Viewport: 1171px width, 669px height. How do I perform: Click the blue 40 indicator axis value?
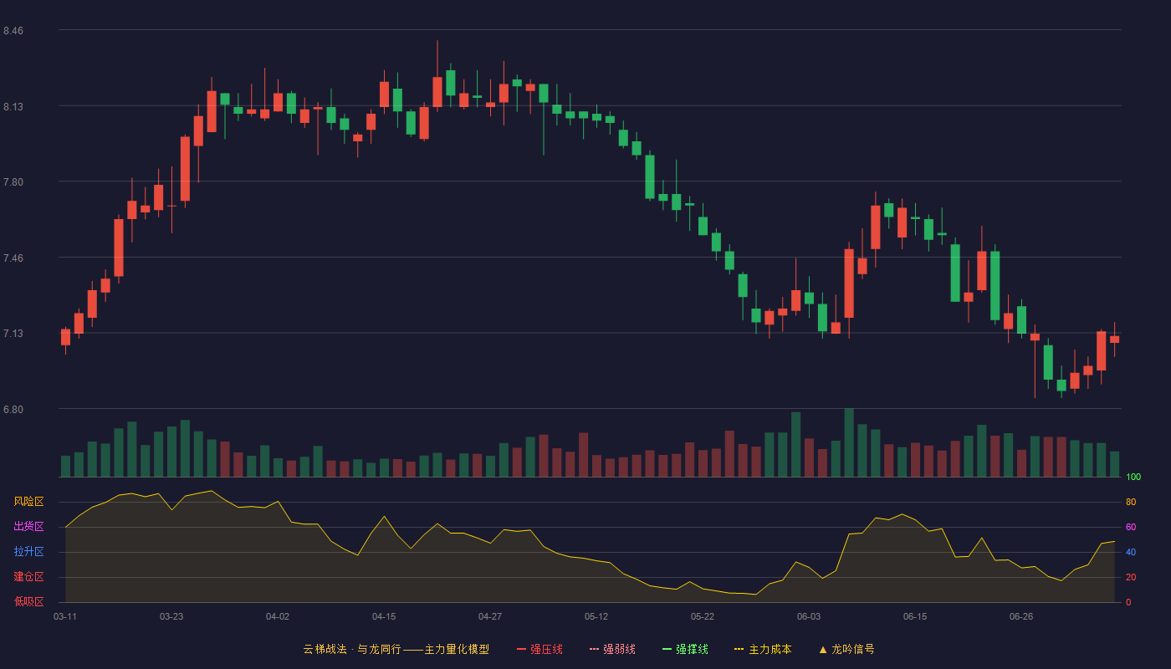(1131, 552)
